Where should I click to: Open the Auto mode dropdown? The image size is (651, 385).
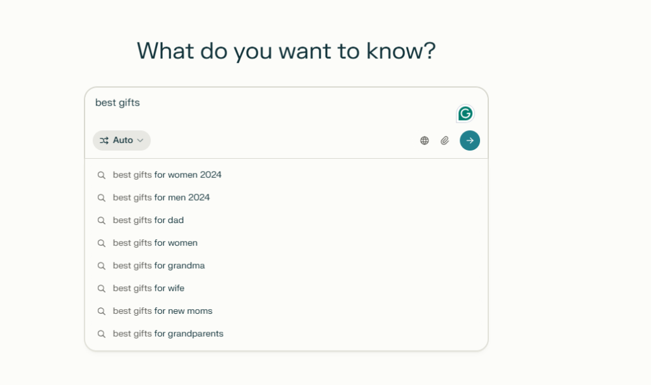122,140
